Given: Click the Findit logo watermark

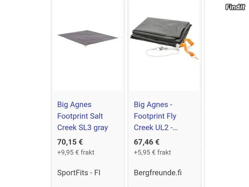Looking at the screenshot, I should tap(235, 7).
